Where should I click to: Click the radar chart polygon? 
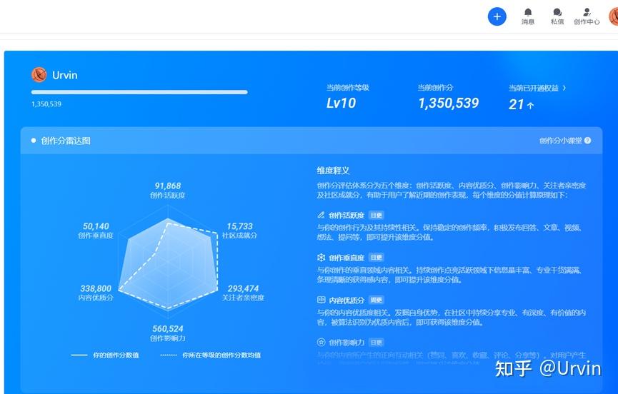[169, 263]
